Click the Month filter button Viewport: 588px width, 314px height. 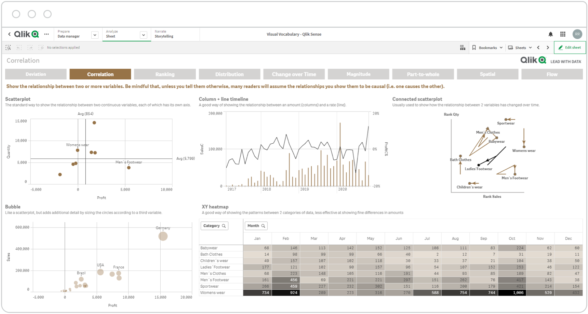pos(256,226)
